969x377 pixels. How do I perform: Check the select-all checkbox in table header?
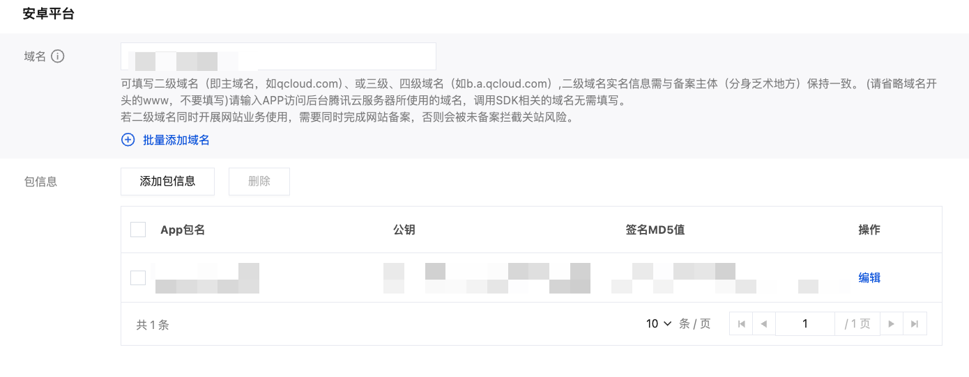point(138,230)
